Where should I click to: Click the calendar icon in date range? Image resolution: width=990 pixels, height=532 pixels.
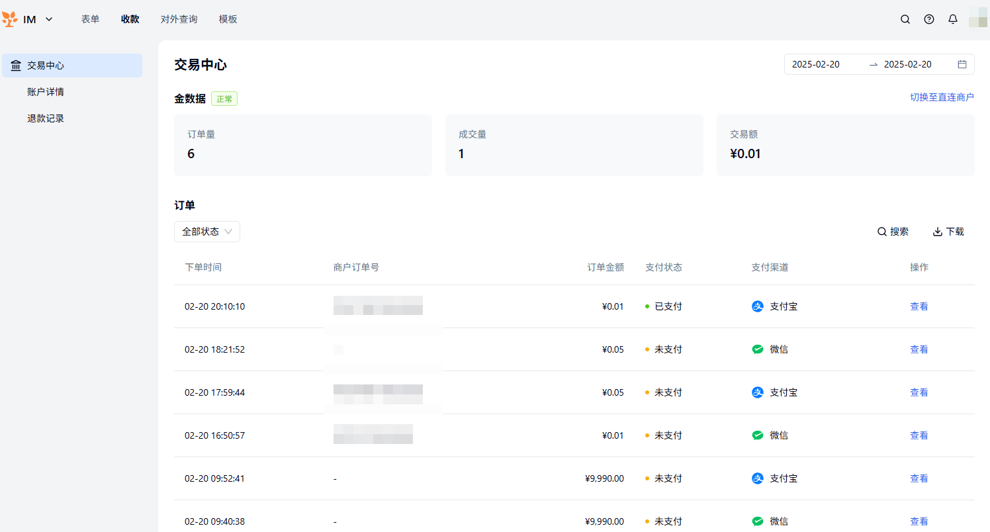click(962, 64)
